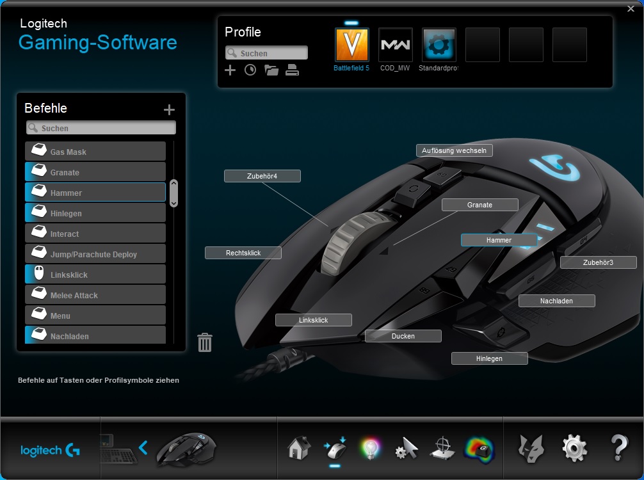Screen dimensions: 644x480
Task: Click the Ducken assignment label
Action: coord(403,336)
